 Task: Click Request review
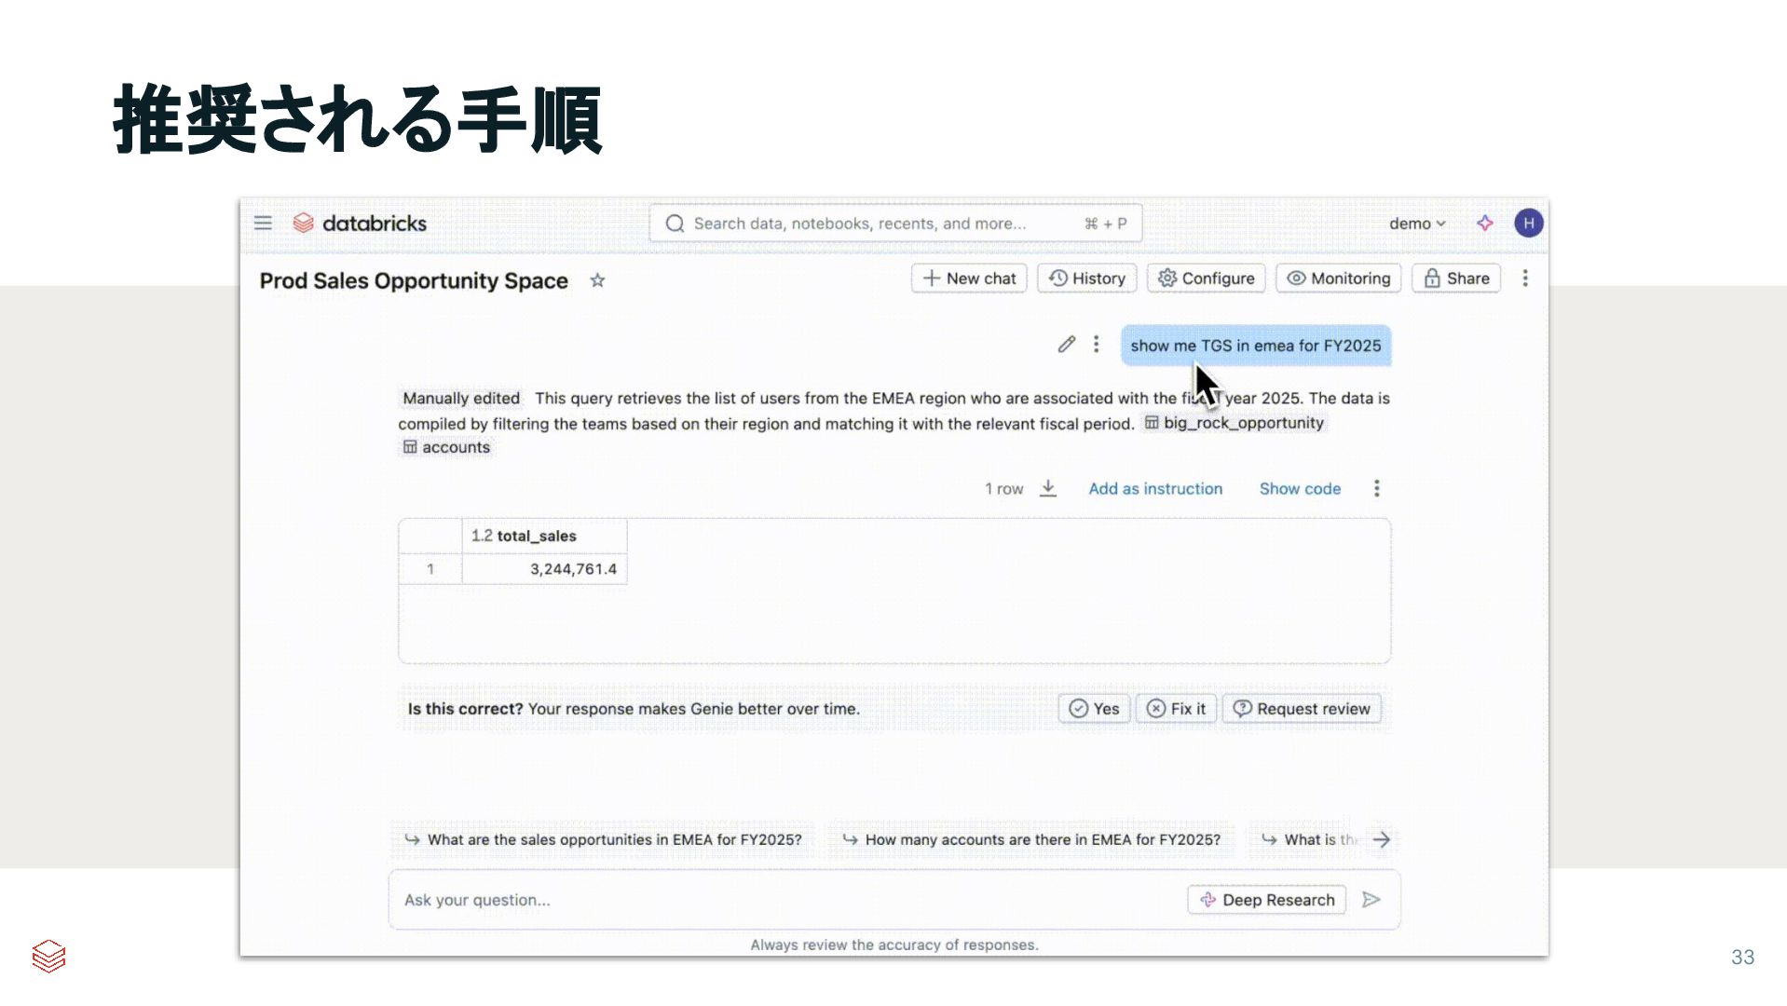point(1302,709)
